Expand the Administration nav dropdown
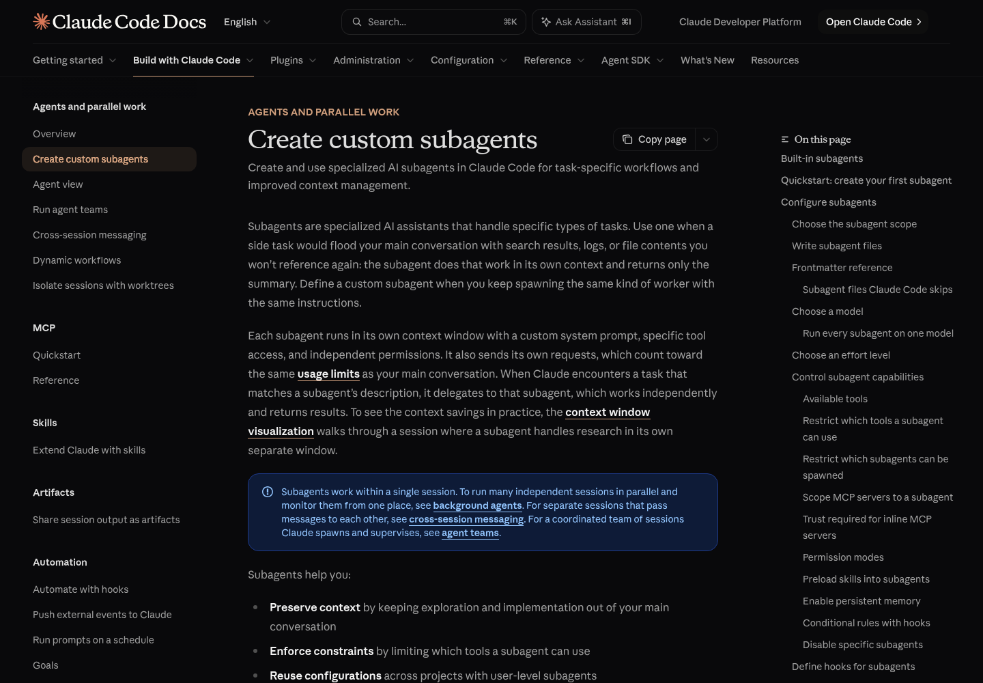 tap(373, 60)
